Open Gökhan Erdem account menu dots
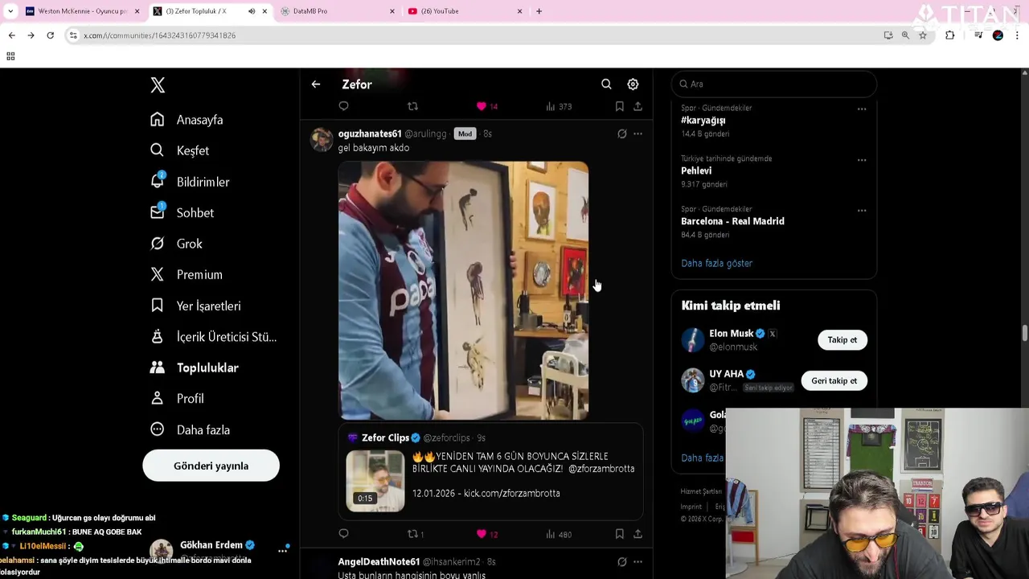Image resolution: width=1029 pixels, height=579 pixels. pyautogui.click(x=283, y=551)
